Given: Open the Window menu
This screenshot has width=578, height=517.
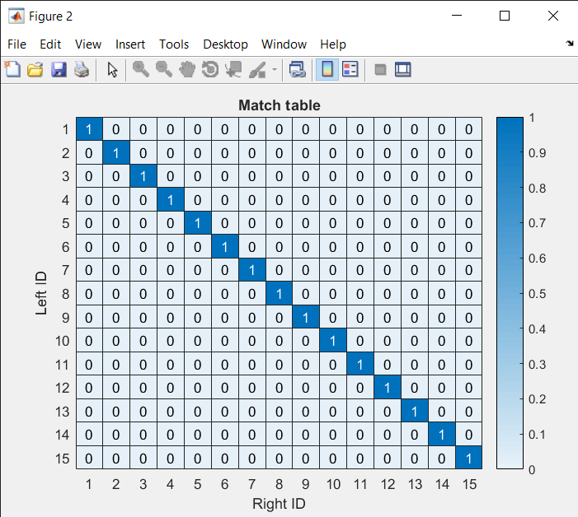Looking at the screenshot, I should (284, 44).
